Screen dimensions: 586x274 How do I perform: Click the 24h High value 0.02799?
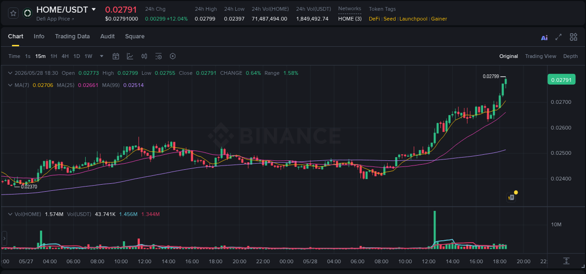click(x=204, y=19)
